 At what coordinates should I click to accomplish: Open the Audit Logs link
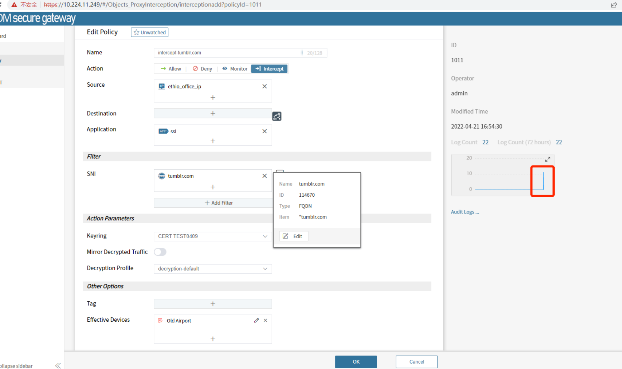[x=465, y=212]
